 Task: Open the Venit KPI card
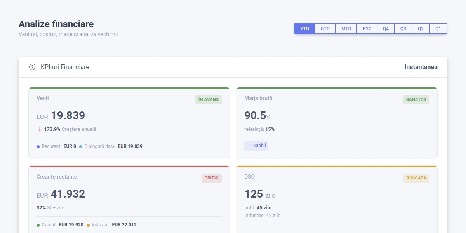point(129,122)
